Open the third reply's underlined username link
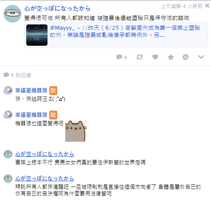Screen dimensions: 211x207 tap(44, 154)
